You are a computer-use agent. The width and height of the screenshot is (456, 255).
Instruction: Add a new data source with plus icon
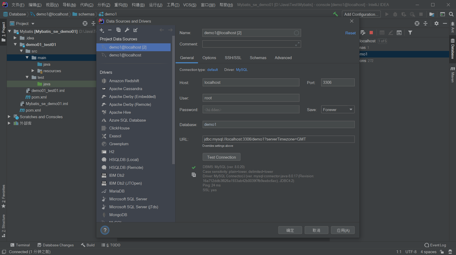102,30
